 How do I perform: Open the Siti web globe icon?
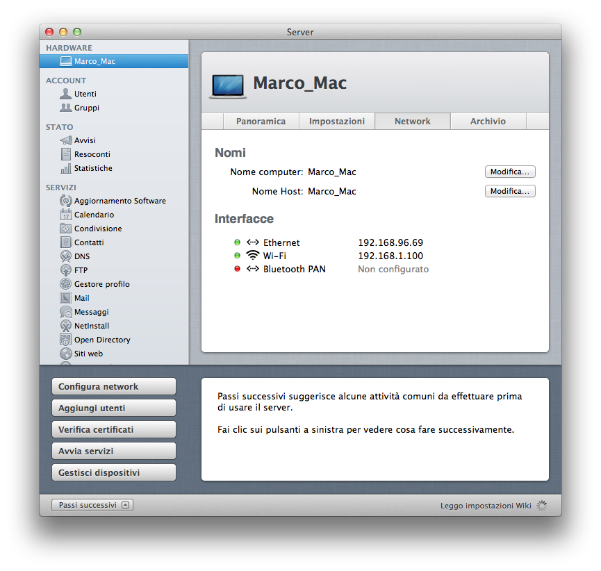(65, 354)
